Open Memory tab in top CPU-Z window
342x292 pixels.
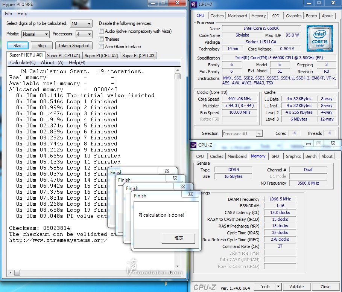tap(258, 16)
